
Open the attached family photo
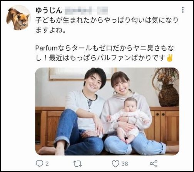tap(107, 111)
